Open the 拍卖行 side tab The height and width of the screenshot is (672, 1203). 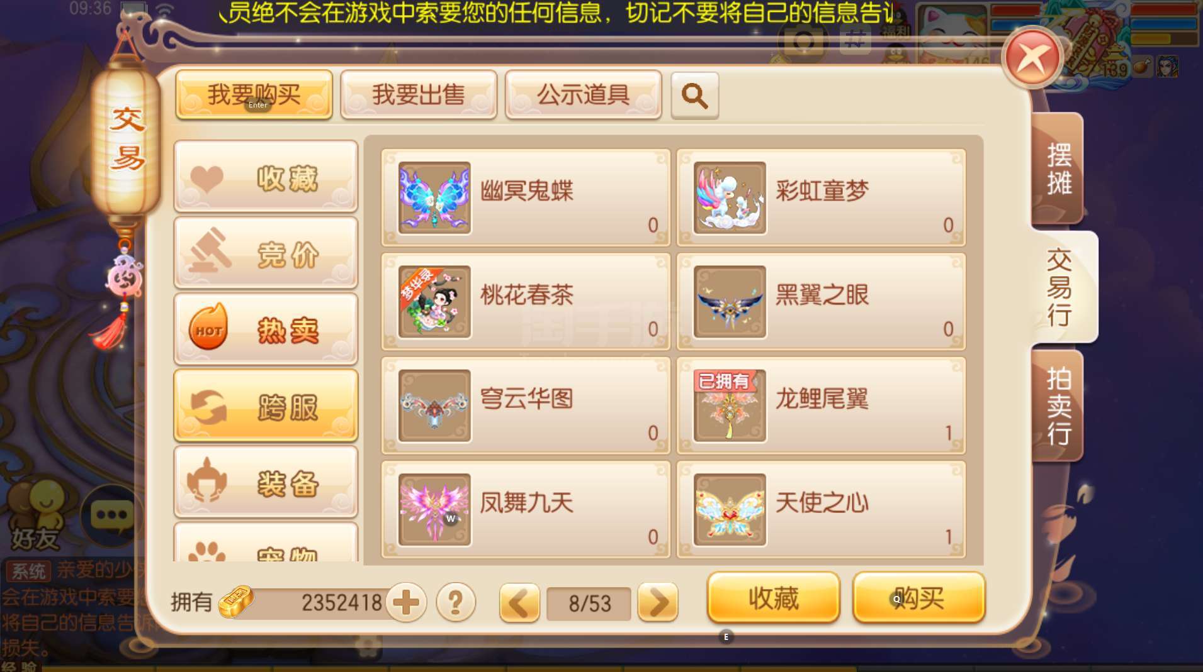pyautogui.click(x=1058, y=406)
